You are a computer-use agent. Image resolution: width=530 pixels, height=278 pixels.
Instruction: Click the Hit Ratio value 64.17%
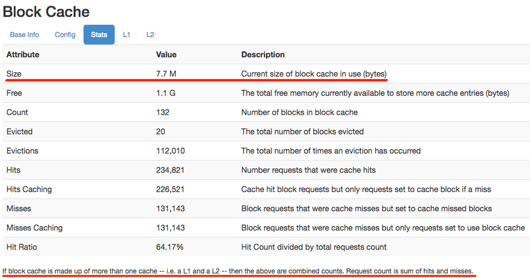click(170, 247)
